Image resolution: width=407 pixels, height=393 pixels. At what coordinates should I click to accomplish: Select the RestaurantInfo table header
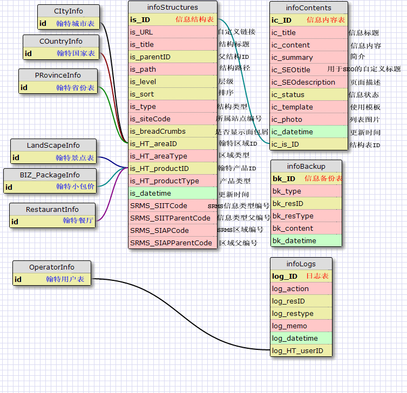pyautogui.click(x=52, y=209)
